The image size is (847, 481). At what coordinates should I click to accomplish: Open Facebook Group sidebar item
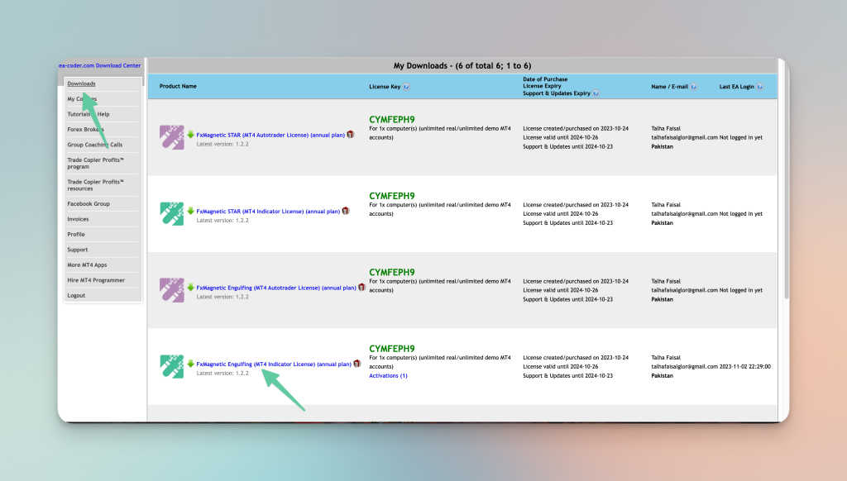click(x=88, y=204)
